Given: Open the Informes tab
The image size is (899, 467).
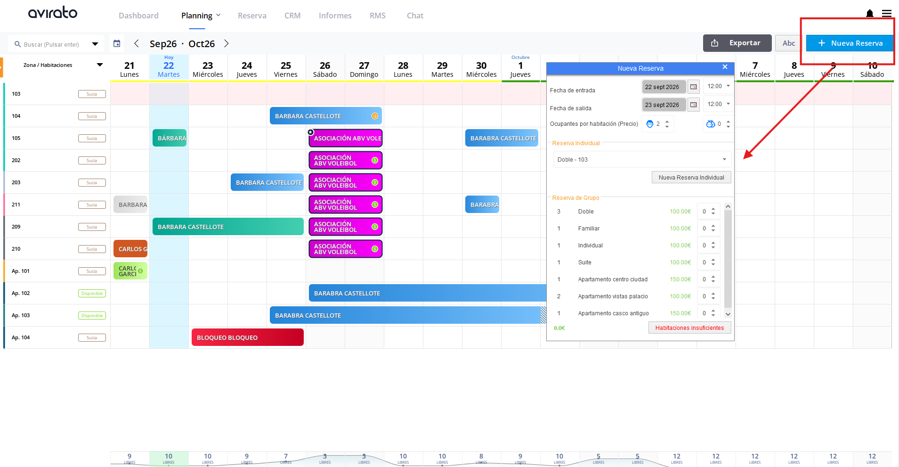Looking at the screenshot, I should (335, 16).
